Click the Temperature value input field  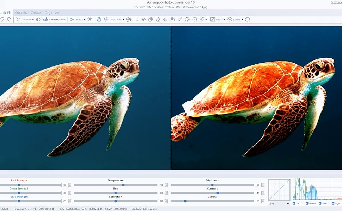point(161,185)
